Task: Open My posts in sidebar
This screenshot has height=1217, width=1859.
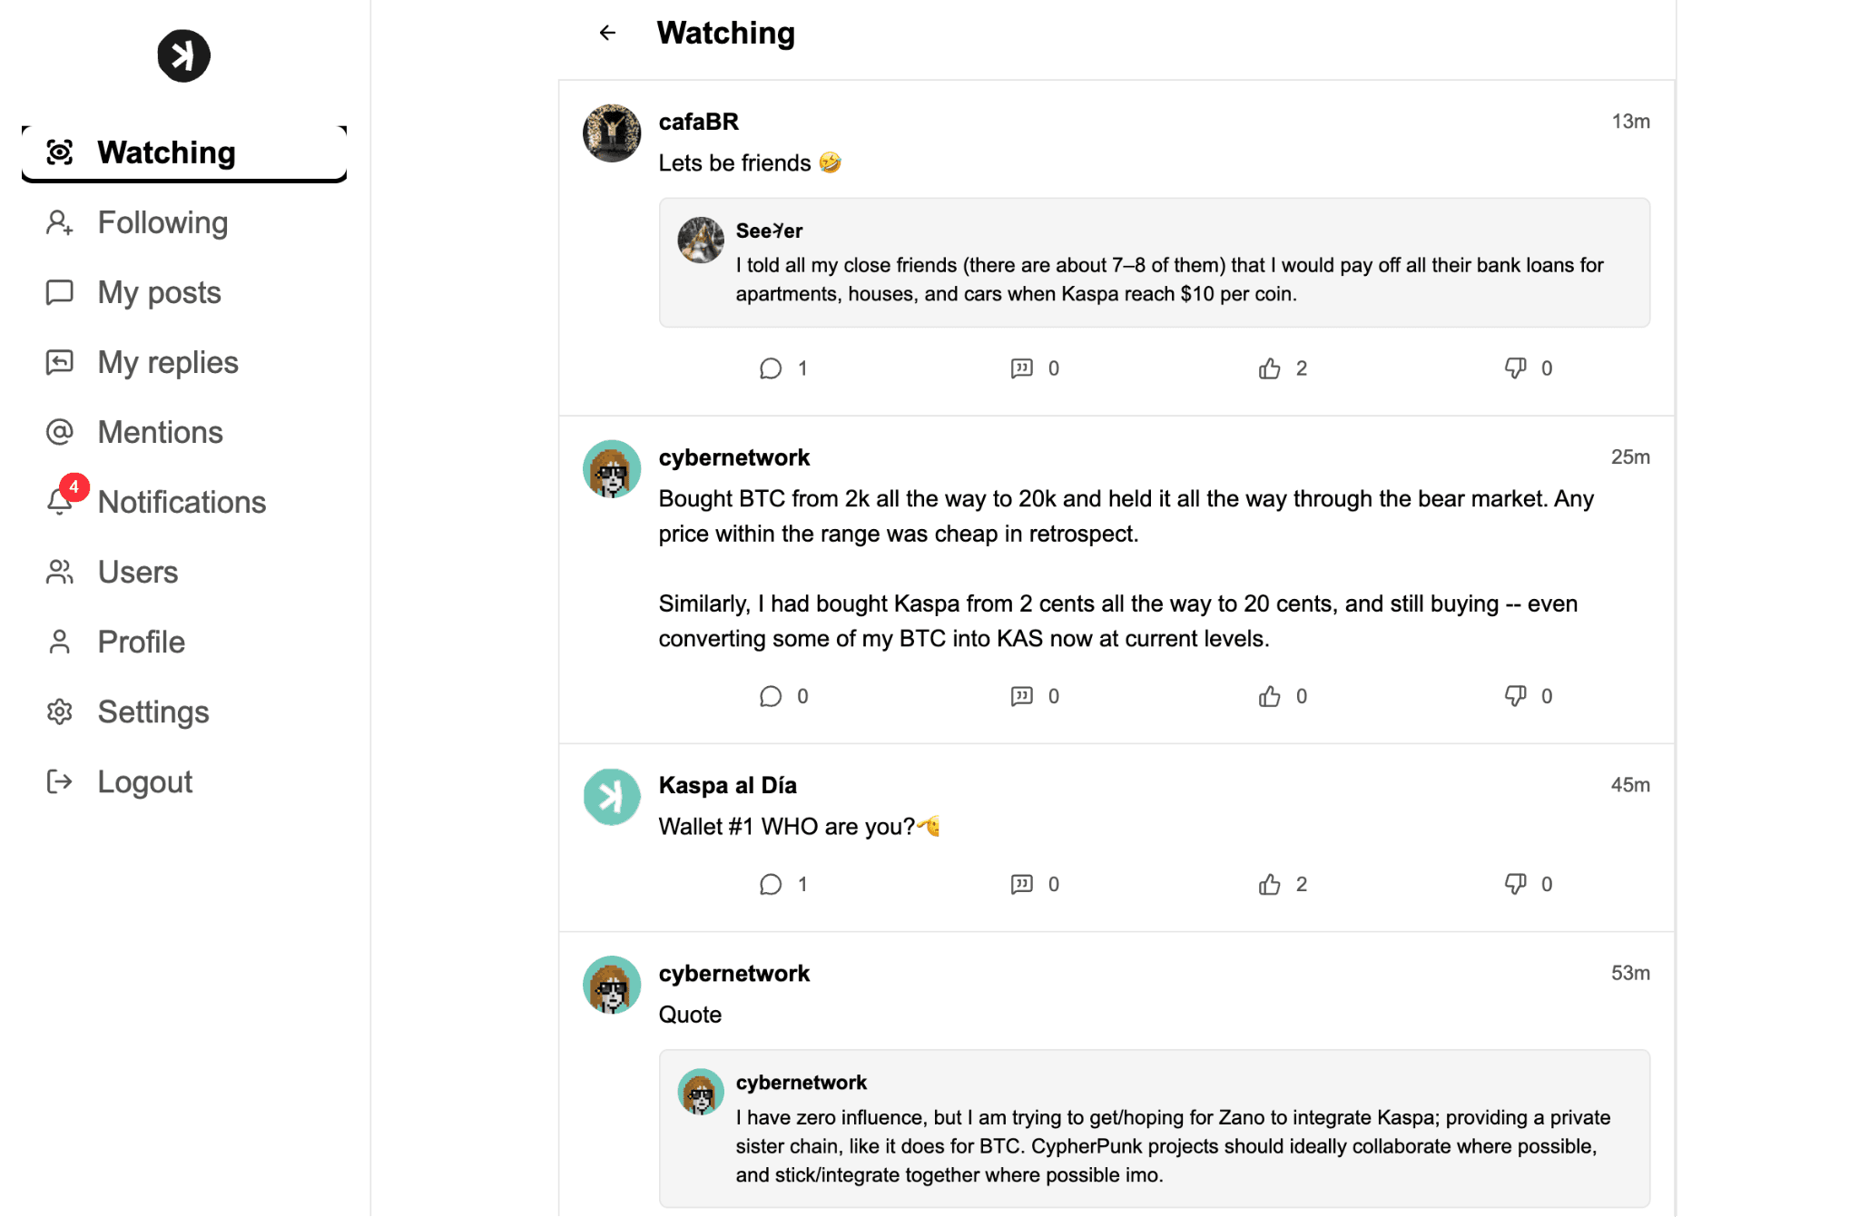Action: (159, 292)
